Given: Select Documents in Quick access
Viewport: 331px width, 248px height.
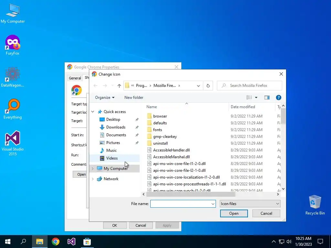Looking at the screenshot, I should coord(116,135).
